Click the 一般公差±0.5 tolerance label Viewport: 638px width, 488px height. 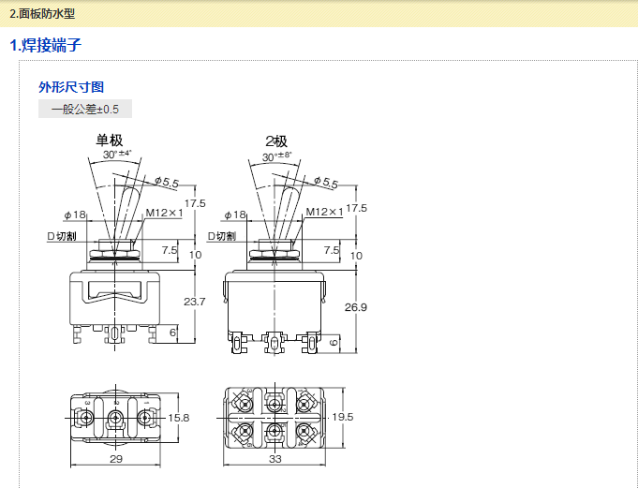(x=85, y=109)
